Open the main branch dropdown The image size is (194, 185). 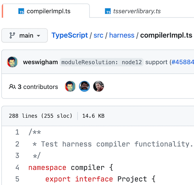tap(25, 35)
